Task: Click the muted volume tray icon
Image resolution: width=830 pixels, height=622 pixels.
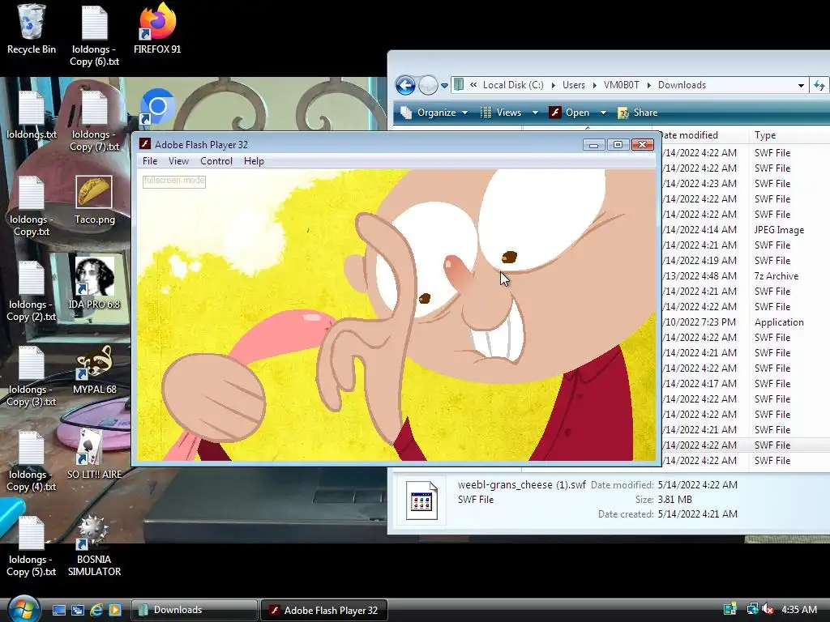Action: tap(767, 609)
